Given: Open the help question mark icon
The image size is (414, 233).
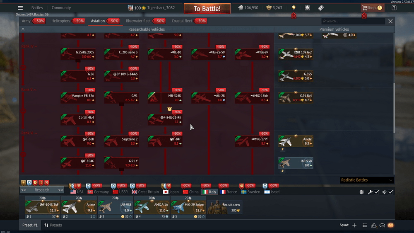Looking at the screenshot, I should tap(394, 7).
